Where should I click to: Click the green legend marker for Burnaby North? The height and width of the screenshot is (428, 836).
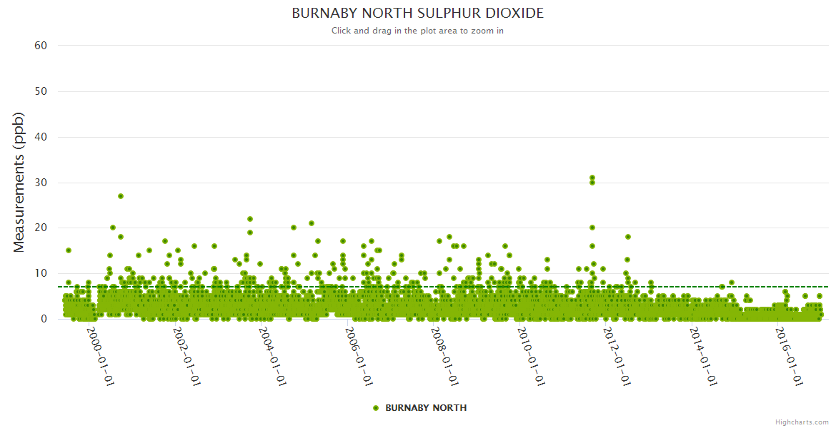[x=376, y=408]
